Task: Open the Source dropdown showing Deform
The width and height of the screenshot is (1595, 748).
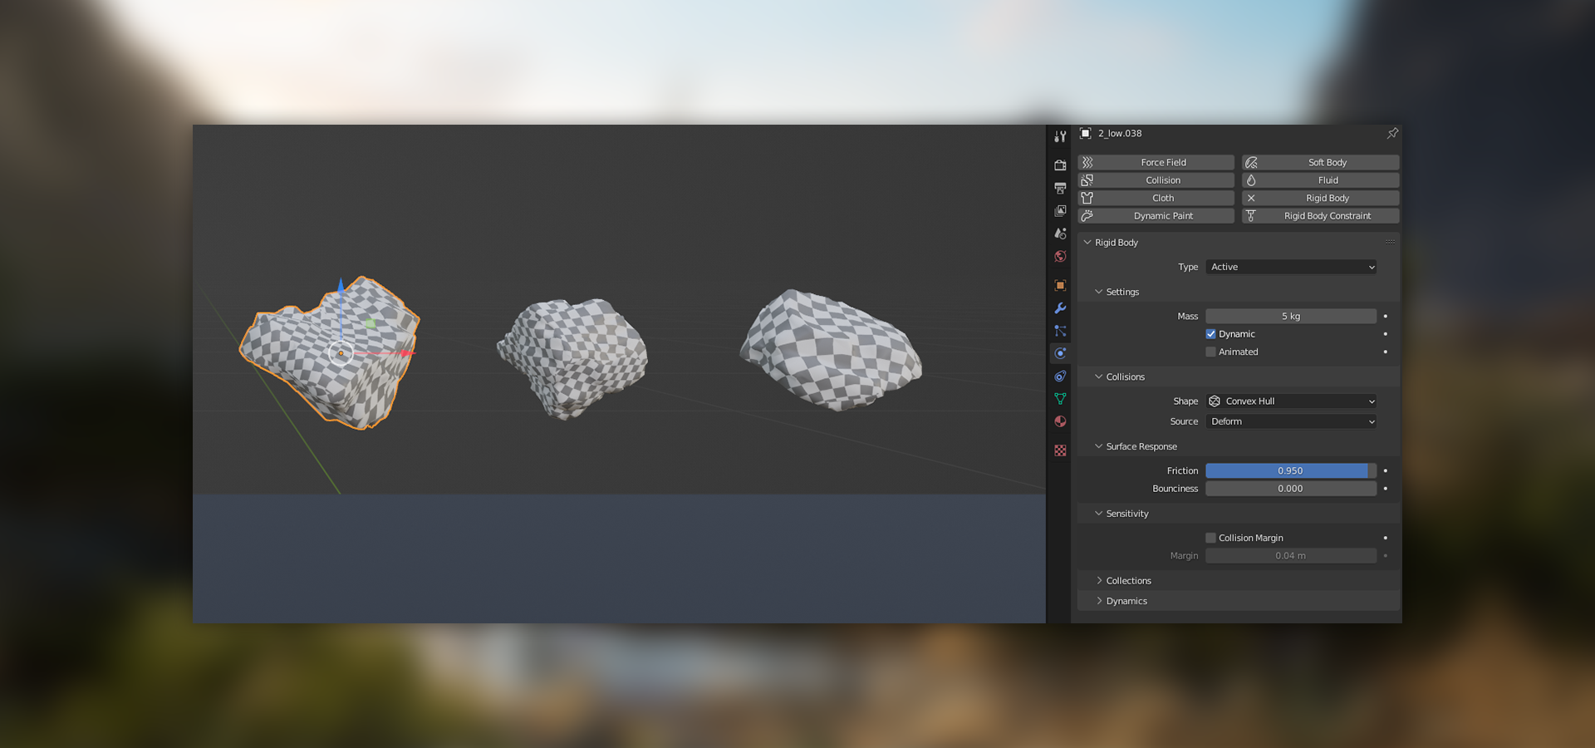Action: pos(1291,421)
